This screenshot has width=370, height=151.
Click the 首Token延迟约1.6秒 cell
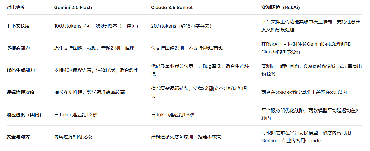172,115
